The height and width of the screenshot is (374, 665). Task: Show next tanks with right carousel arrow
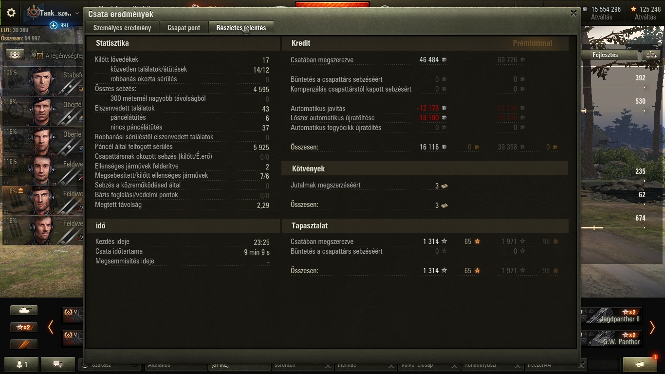(652, 327)
